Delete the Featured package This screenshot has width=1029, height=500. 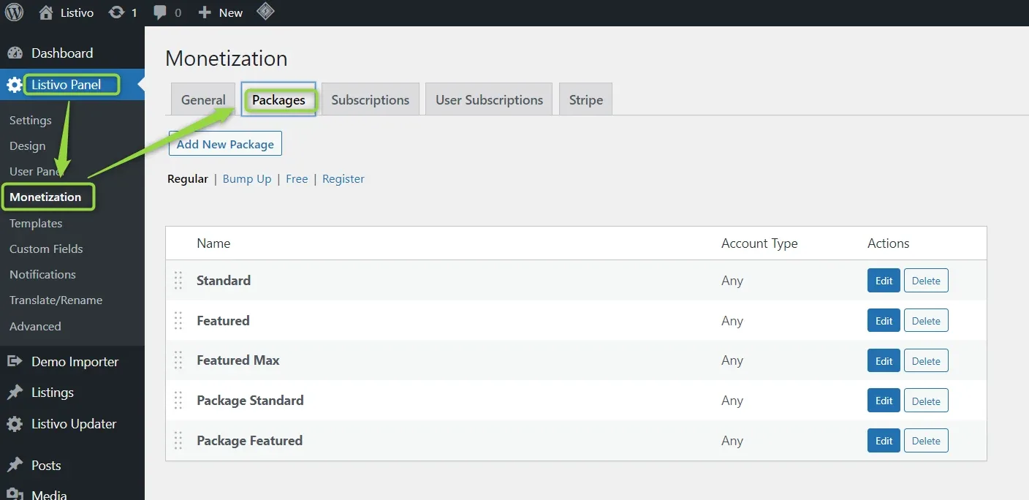(926, 321)
